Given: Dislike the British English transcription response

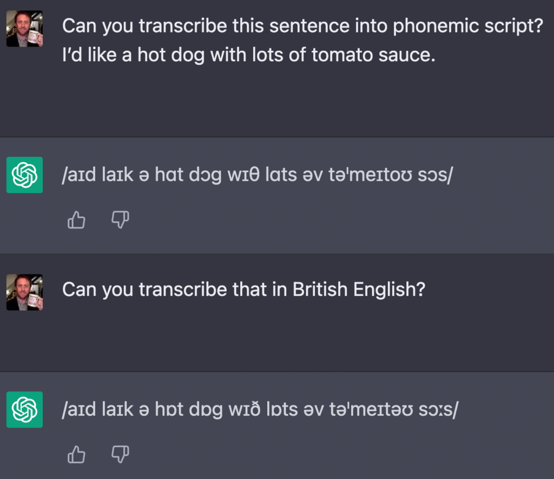Looking at the screenshot, I should [120, 455].
